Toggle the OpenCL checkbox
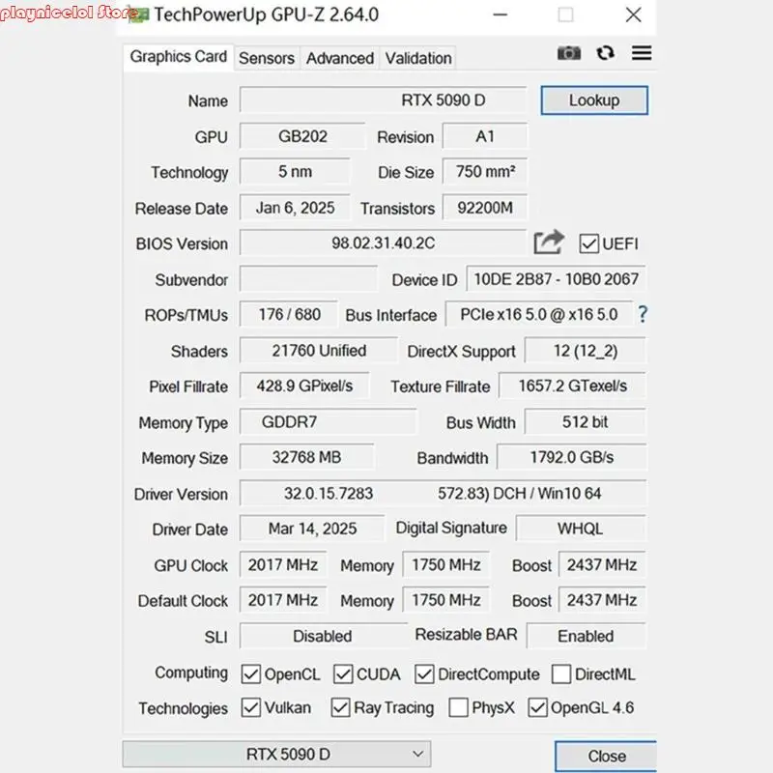Image resolution: width=773 pixels, height=773 pixels. 251,673
